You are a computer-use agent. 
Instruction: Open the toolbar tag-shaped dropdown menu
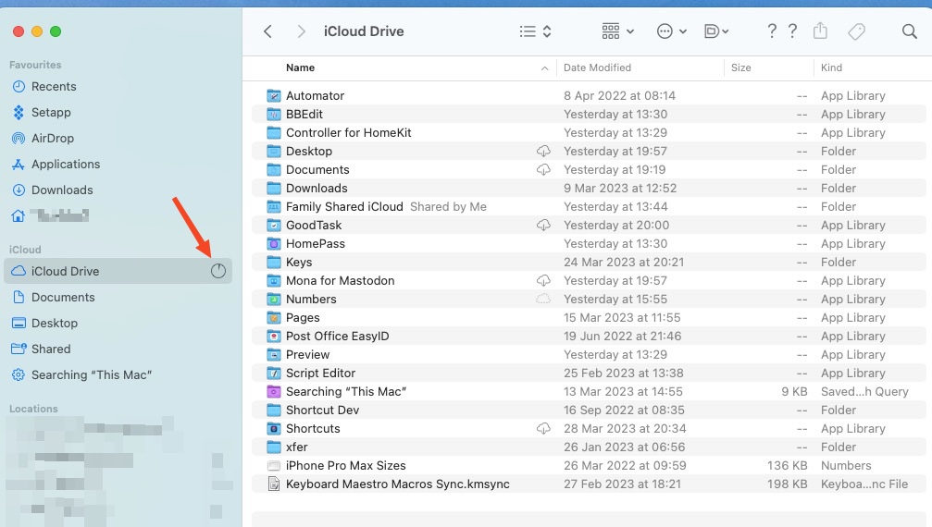pos(716,31)
